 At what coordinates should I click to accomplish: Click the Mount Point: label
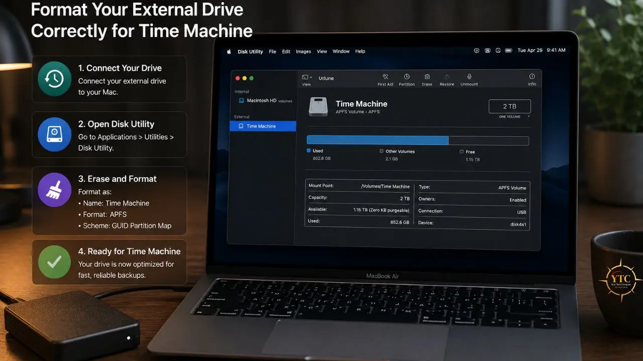click(x=321, y=186)
